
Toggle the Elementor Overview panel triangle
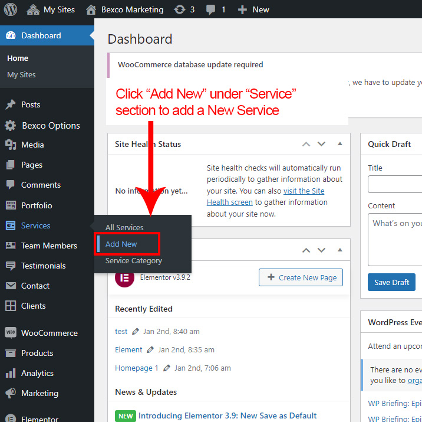pyautogui.click(x=339, y=250)
